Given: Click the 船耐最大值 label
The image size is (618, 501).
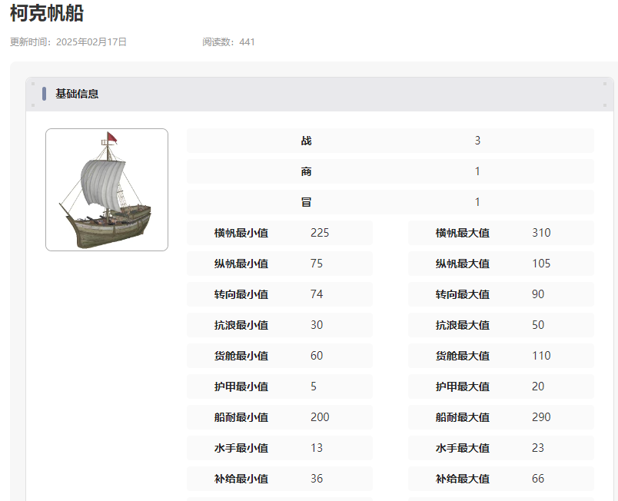Looking at the screenshot, I should click(x=463, y=417).
